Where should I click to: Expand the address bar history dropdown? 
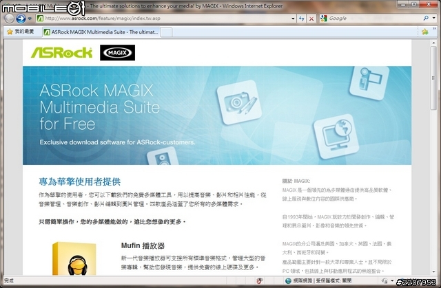[x=293, y=19]
